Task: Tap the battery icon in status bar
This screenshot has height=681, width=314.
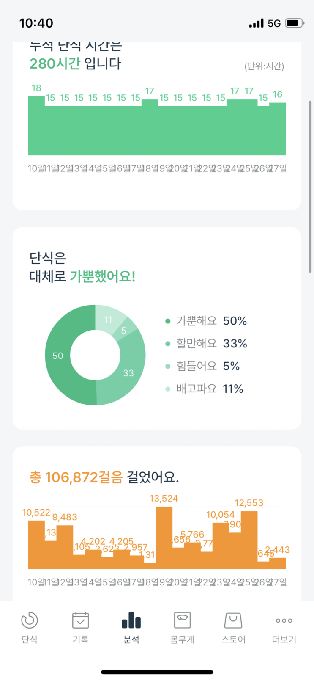Action: point(295,23)
